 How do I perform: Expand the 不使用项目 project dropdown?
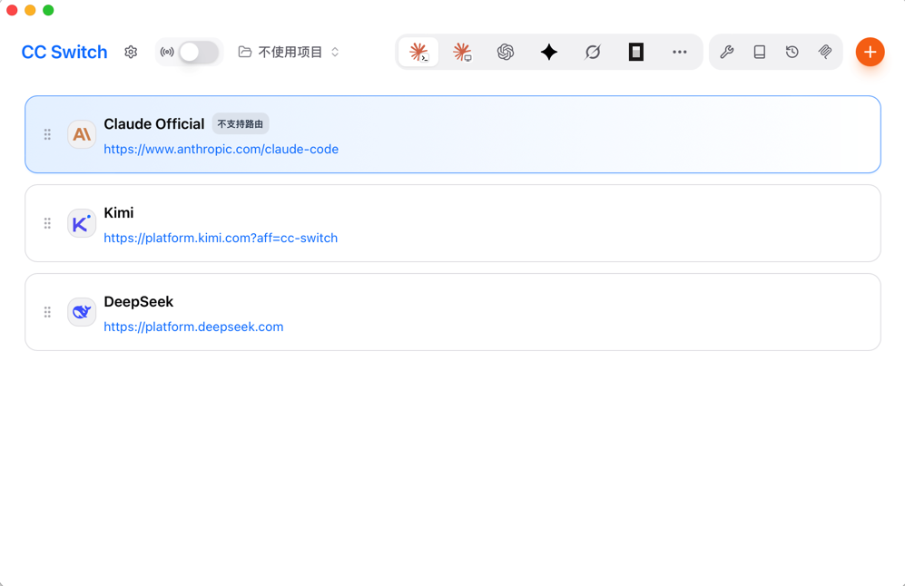(x=289, y=52)
